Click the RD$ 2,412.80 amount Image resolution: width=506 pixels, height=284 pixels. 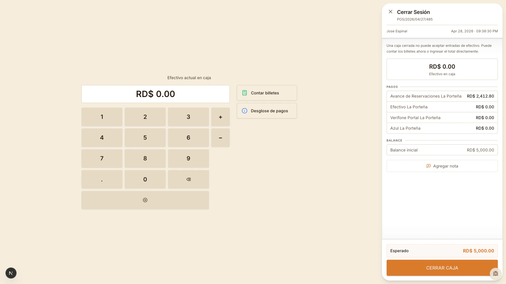pyautogui.click(x=480, y=96)
